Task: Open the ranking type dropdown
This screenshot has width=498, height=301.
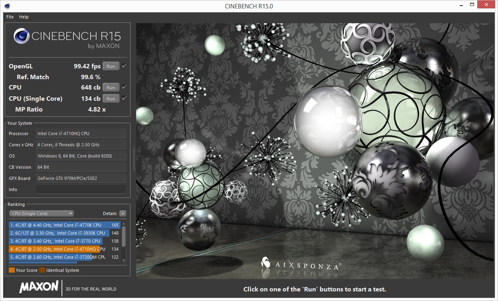Action: click(41, 213)
